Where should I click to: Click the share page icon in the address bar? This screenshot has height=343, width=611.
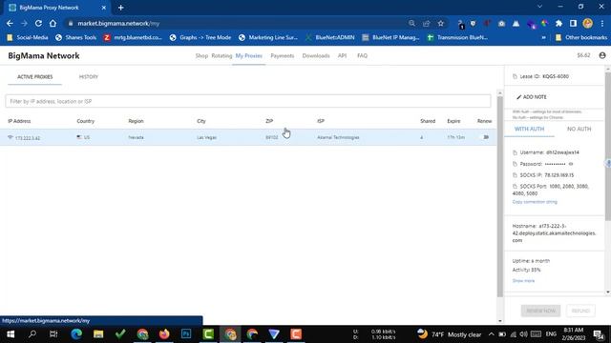point(427,23)
